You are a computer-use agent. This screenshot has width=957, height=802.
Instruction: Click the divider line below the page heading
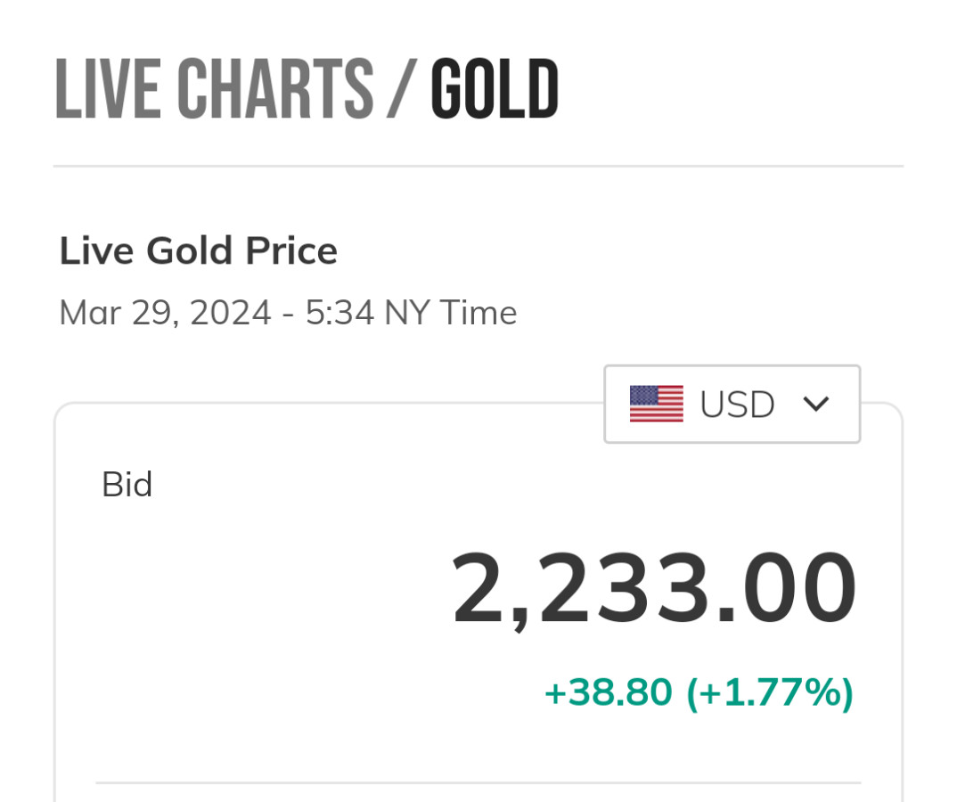click(478, 166)
